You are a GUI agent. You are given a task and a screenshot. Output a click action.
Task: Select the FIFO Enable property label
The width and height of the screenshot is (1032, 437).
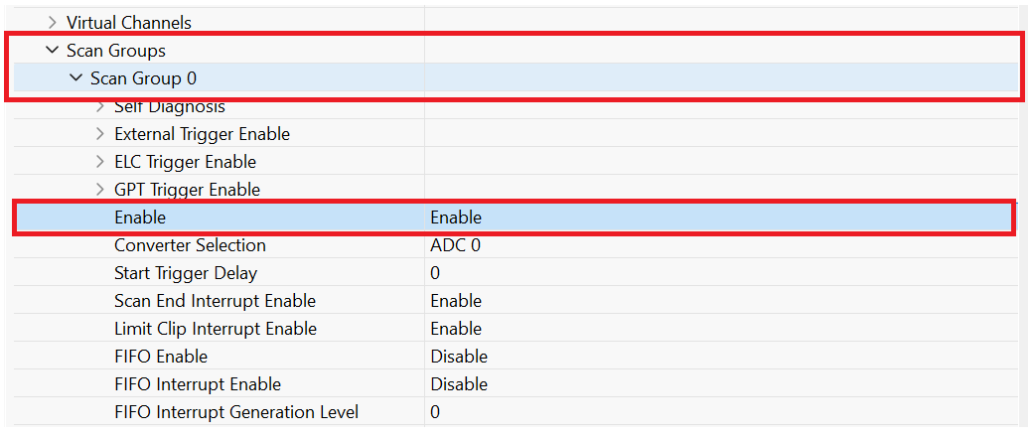(x=161, y=357)
